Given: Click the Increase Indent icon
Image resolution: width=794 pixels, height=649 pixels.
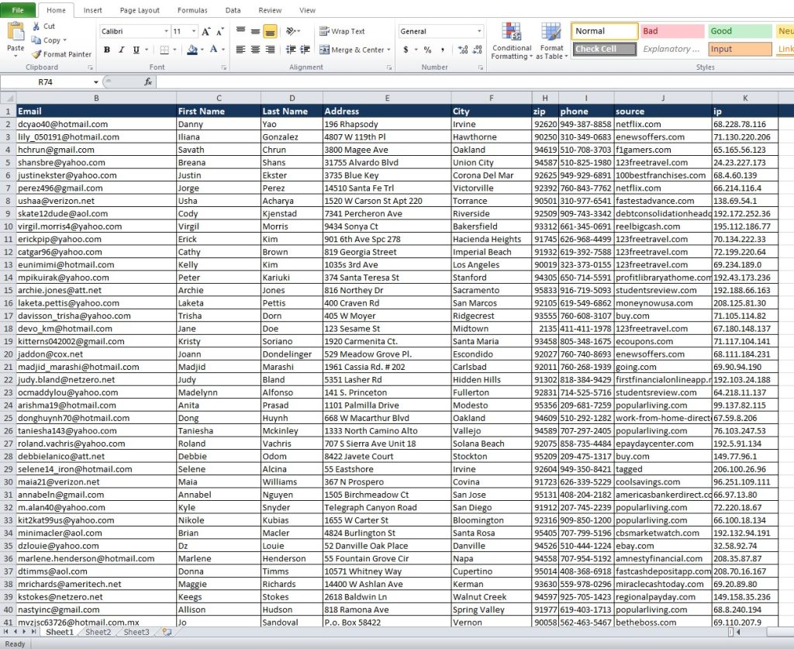Looking at the screenshot, I should 306,50.
